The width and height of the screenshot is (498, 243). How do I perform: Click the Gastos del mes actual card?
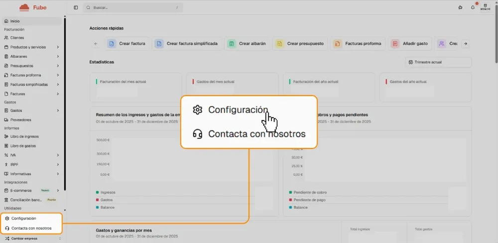point(233,87)
